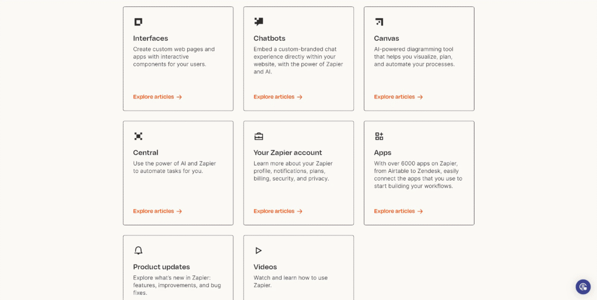Explore articles under Interfaces
This screenshot has width=597, height=300.
157,97
